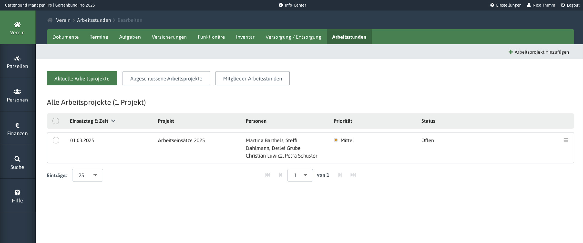This screenshot has height=243, width=583.
Task: Jump to last page of results
Action: tap(353, 175)
